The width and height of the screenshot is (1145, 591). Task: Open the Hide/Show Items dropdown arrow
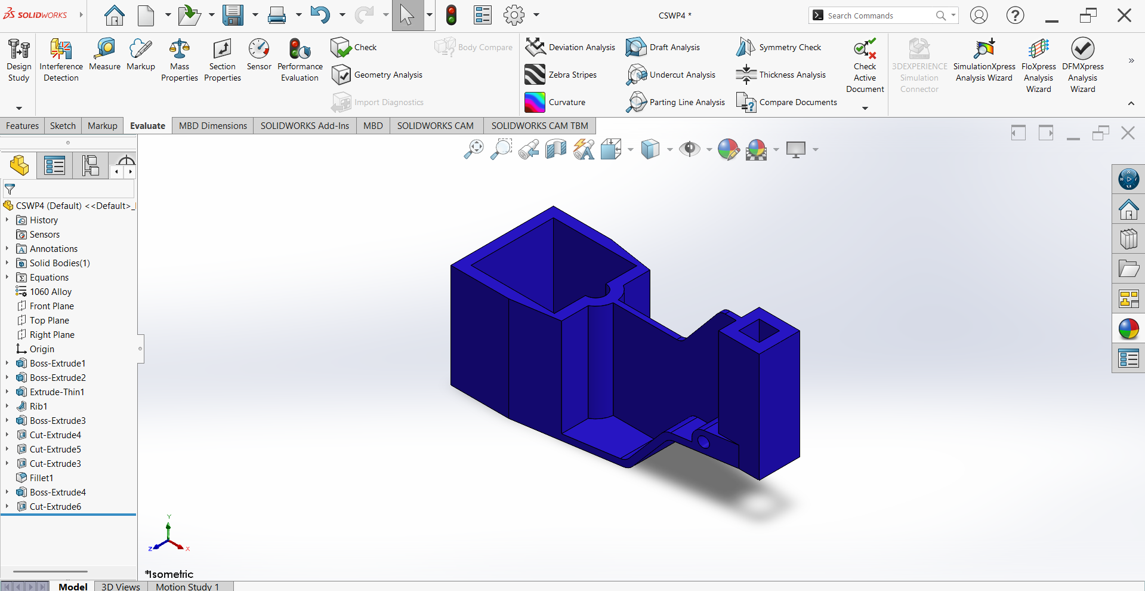pos(709,149)
